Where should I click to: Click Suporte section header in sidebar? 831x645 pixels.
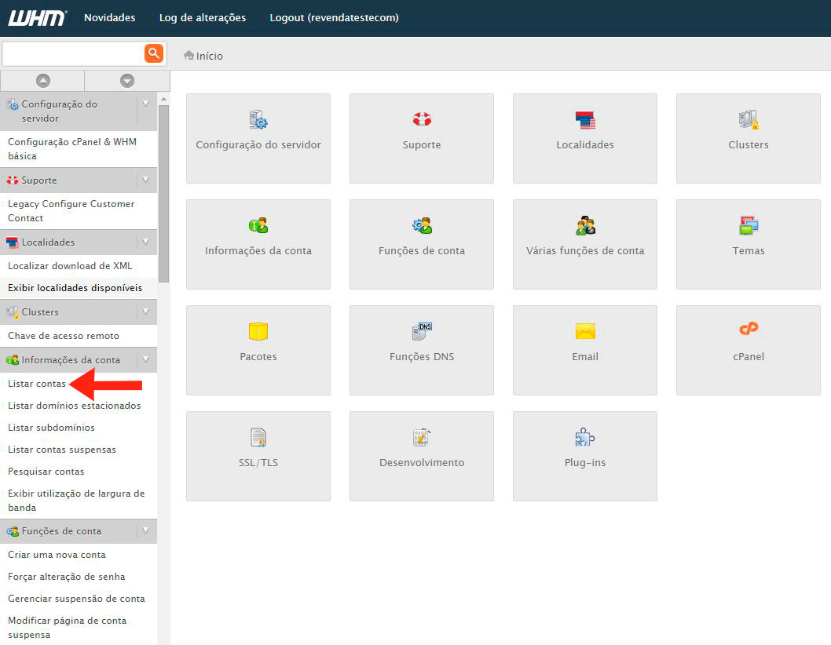point(79,180)
